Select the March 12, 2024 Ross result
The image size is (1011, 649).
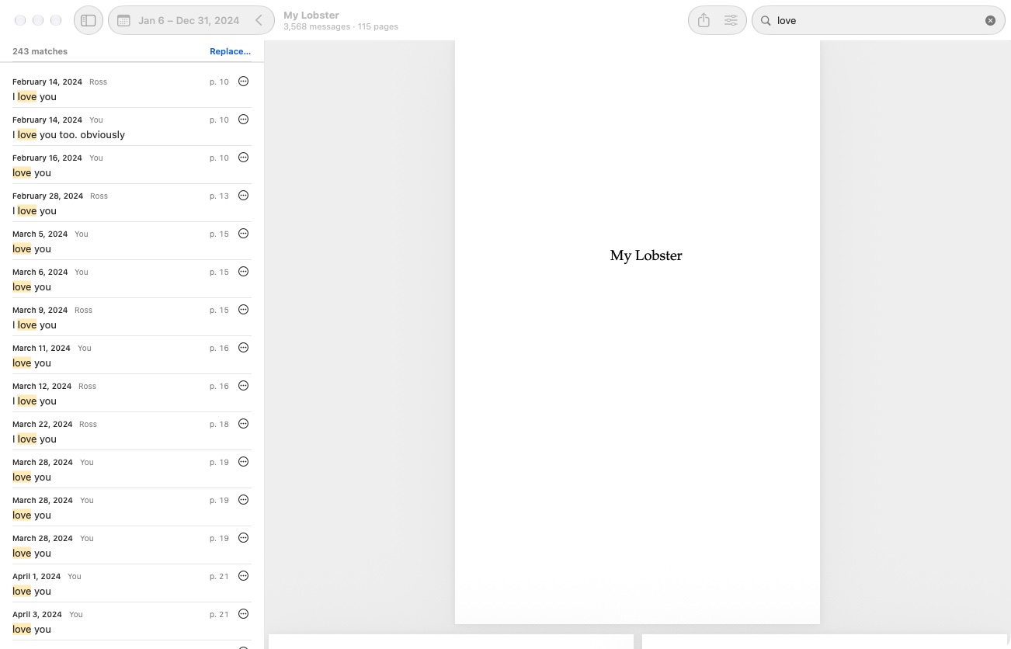[132, 394]
